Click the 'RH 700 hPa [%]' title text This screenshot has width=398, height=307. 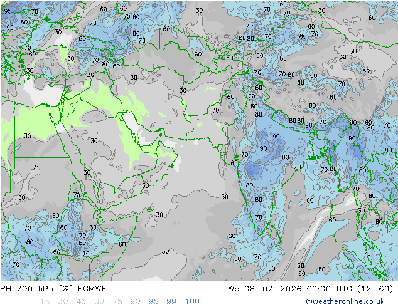(x=36, y=289)
